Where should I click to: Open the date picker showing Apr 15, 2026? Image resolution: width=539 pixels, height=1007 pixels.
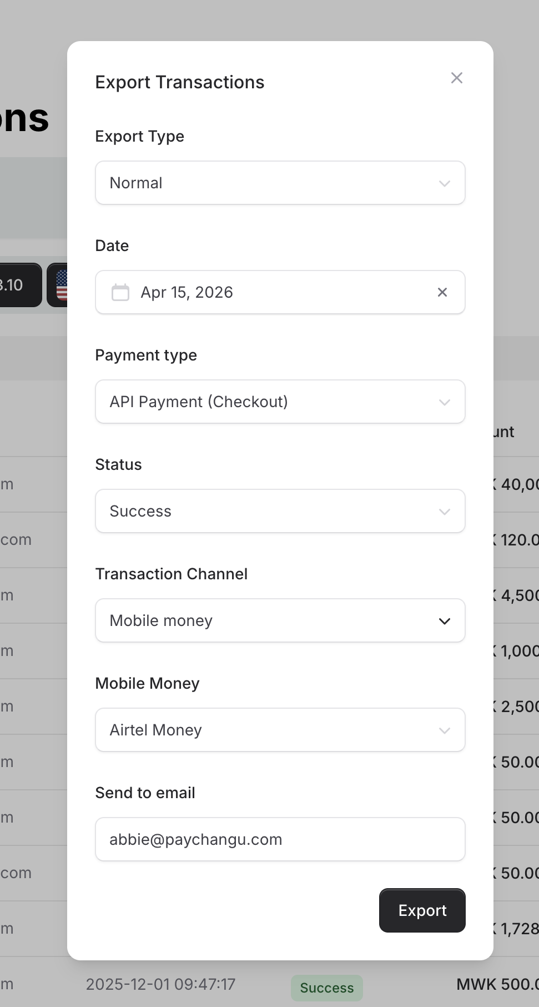266,292
